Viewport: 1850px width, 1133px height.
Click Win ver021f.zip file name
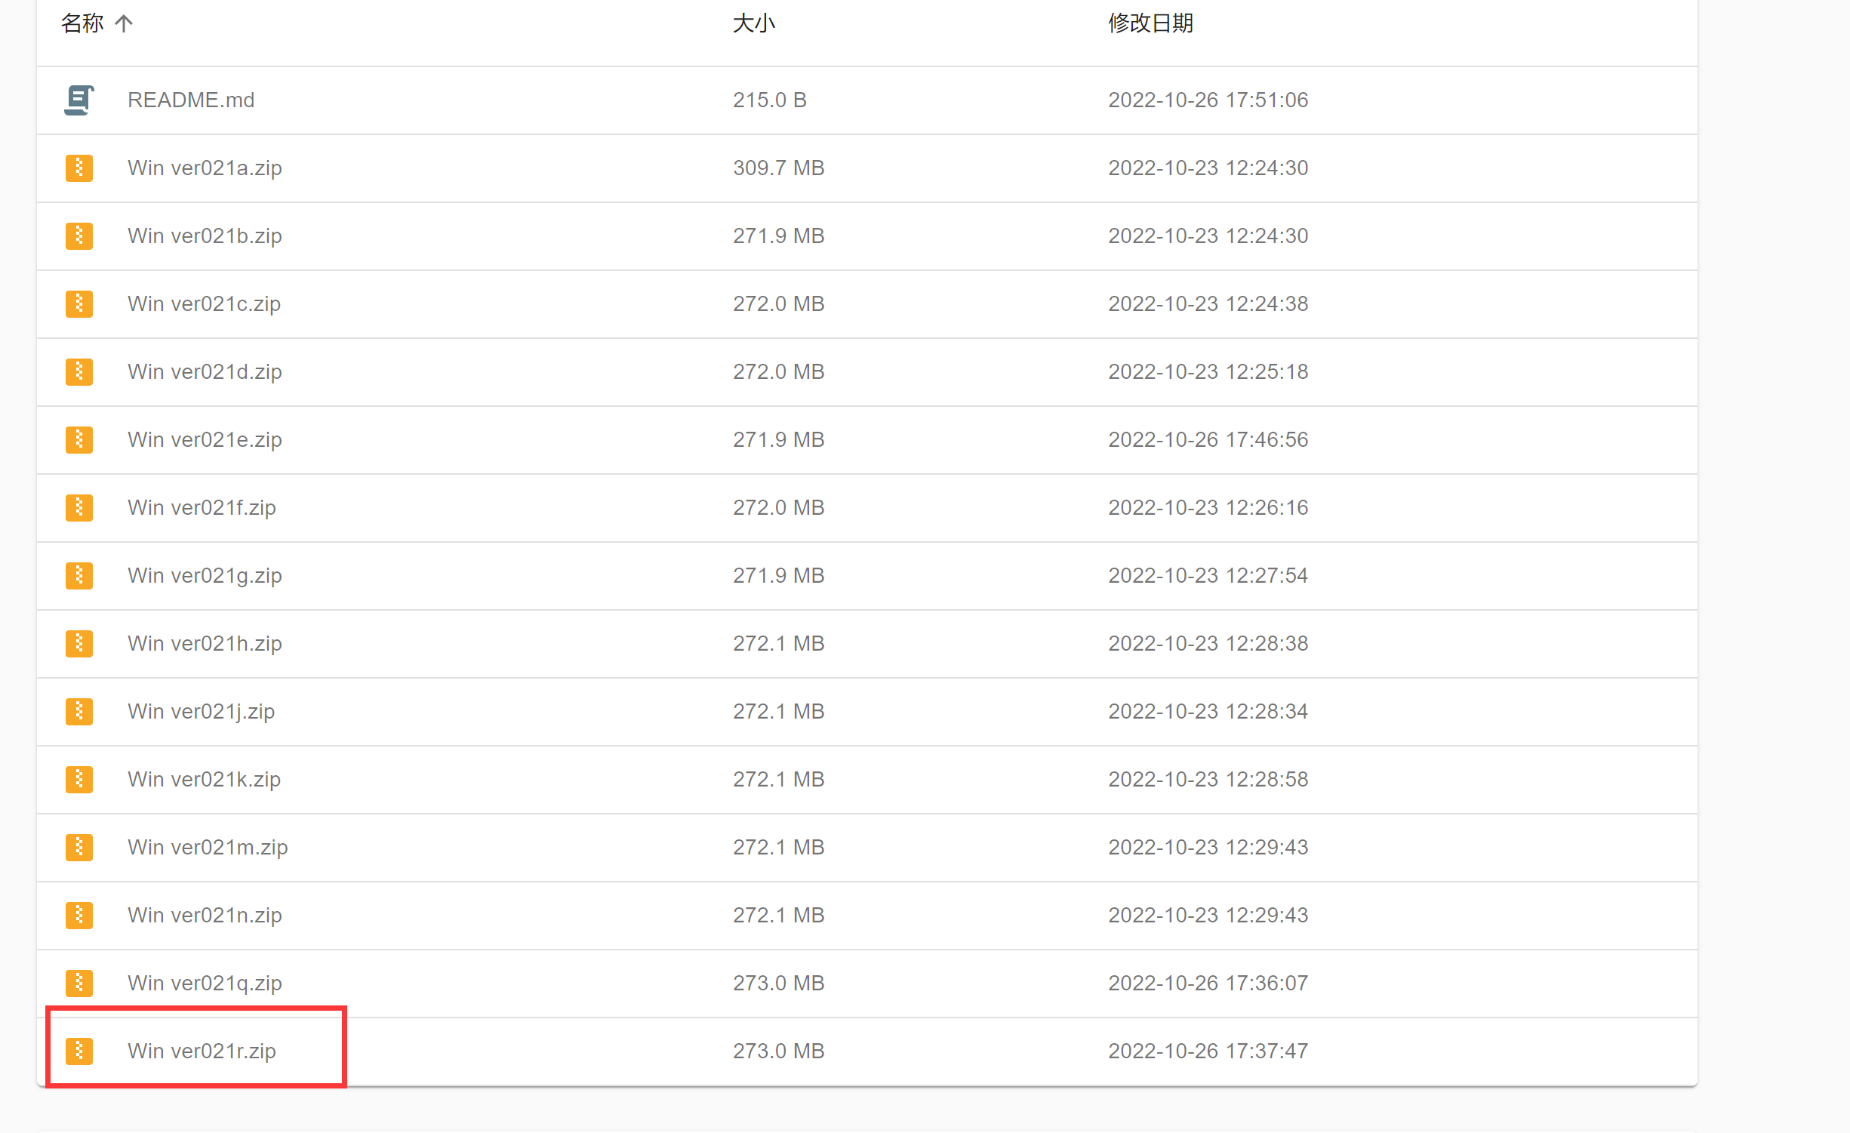pos(202,508)
